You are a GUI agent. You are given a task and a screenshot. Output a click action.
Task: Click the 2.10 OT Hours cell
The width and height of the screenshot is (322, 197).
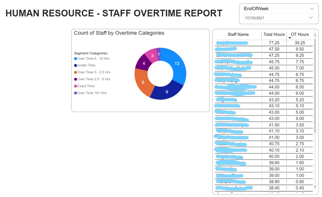pos(300,150)
